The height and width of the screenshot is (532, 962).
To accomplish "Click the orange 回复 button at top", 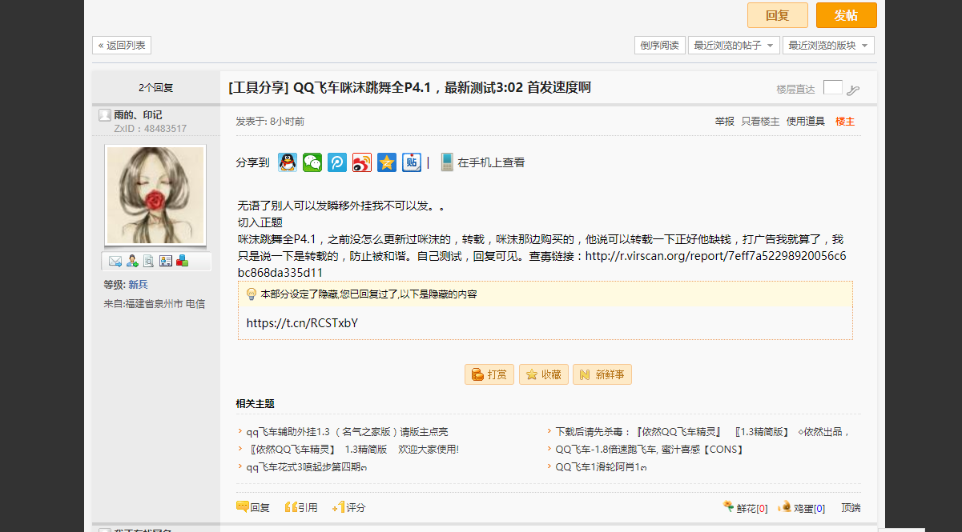I will [x=778, y=15].
